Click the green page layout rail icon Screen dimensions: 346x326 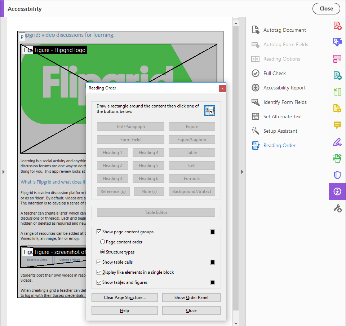click(337, 92)
